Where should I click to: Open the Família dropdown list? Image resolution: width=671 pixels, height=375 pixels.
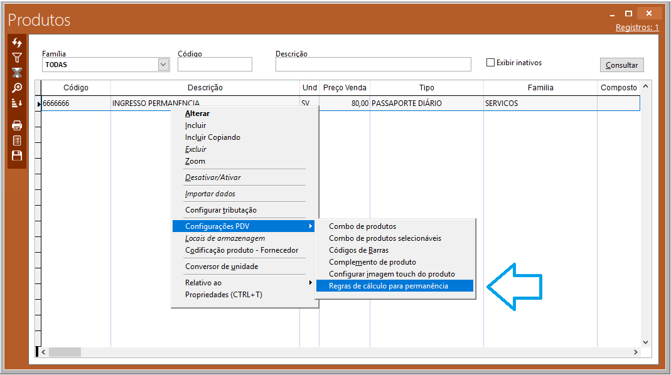tap(163, 65)
